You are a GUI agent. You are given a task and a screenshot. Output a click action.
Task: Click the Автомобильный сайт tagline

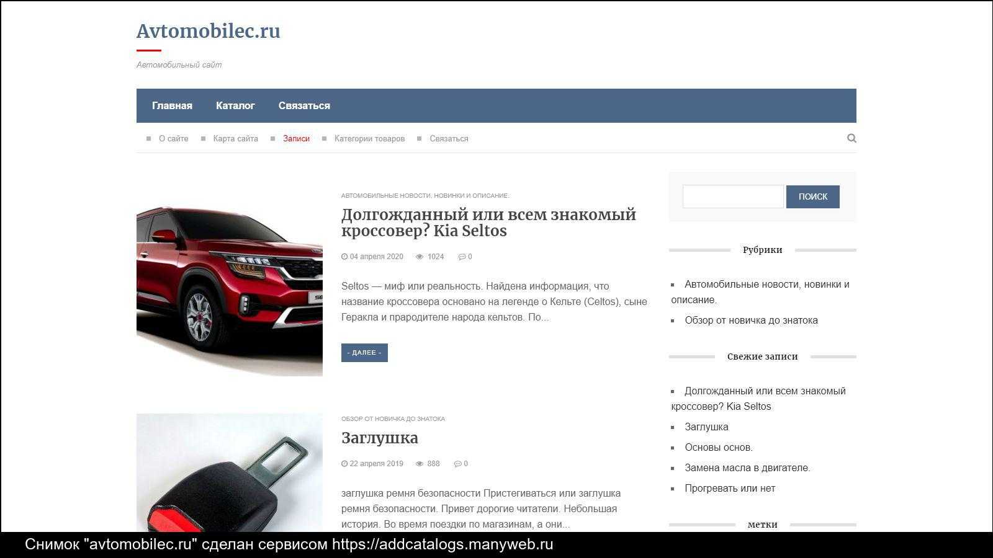[x=179, y=65]
